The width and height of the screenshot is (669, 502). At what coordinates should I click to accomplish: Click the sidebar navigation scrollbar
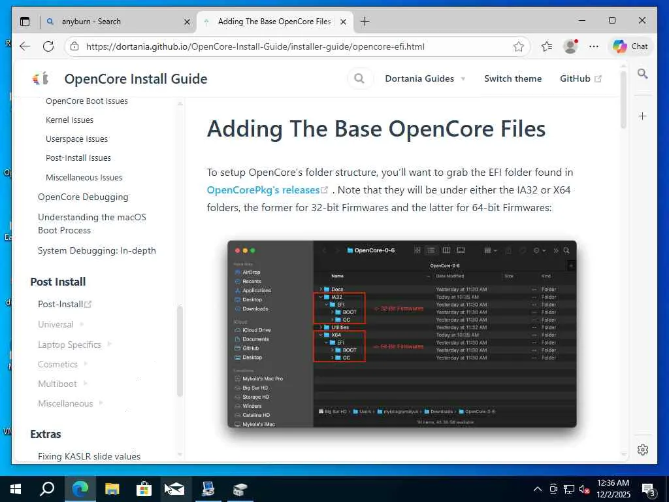(x=180, y=351)
